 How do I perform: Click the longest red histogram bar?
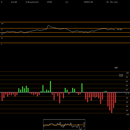click(x=112, y=102)
